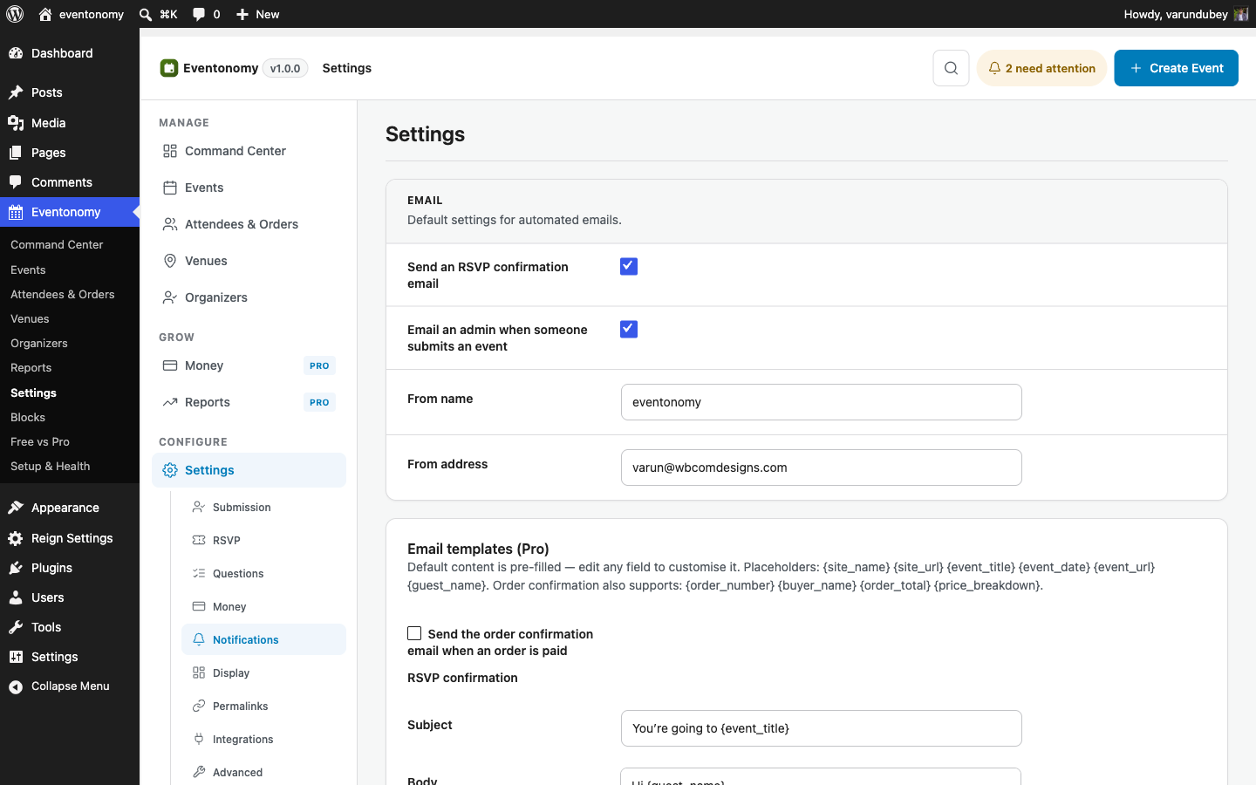
Task: Open the eventonomy site home icon
Action: [45, 14]
